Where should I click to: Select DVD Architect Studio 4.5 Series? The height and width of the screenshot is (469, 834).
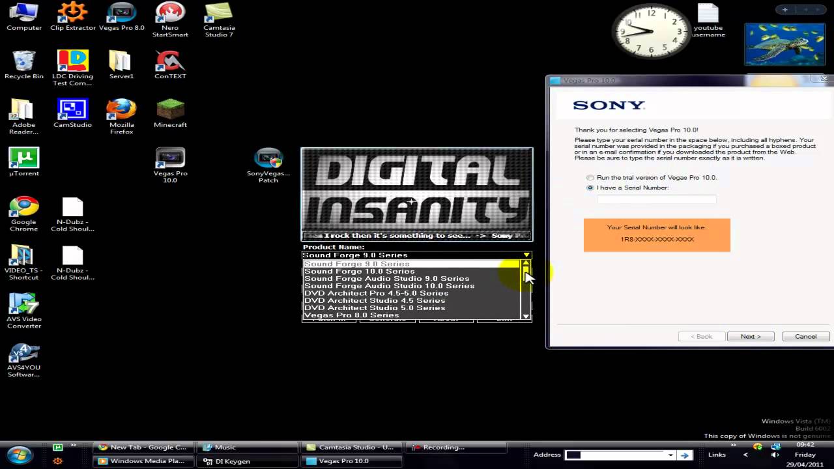(x=411, y=300)
